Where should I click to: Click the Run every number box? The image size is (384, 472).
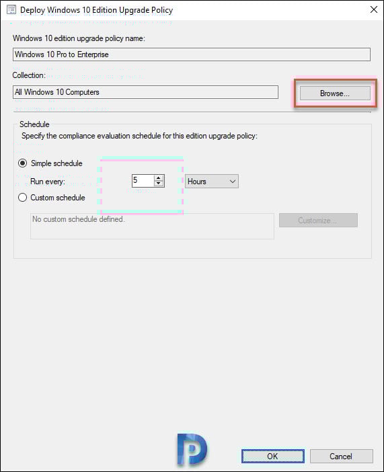(x=143, y=181)
